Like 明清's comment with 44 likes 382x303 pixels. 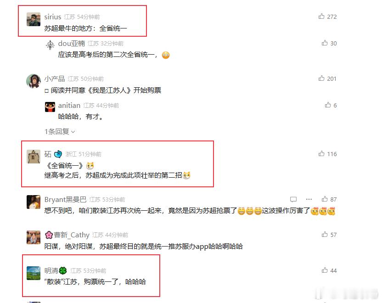click(x=325, y=270)
